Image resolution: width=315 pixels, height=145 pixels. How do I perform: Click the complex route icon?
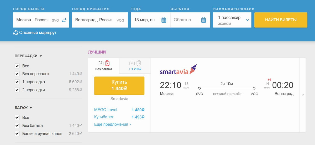tap(15, 33)
